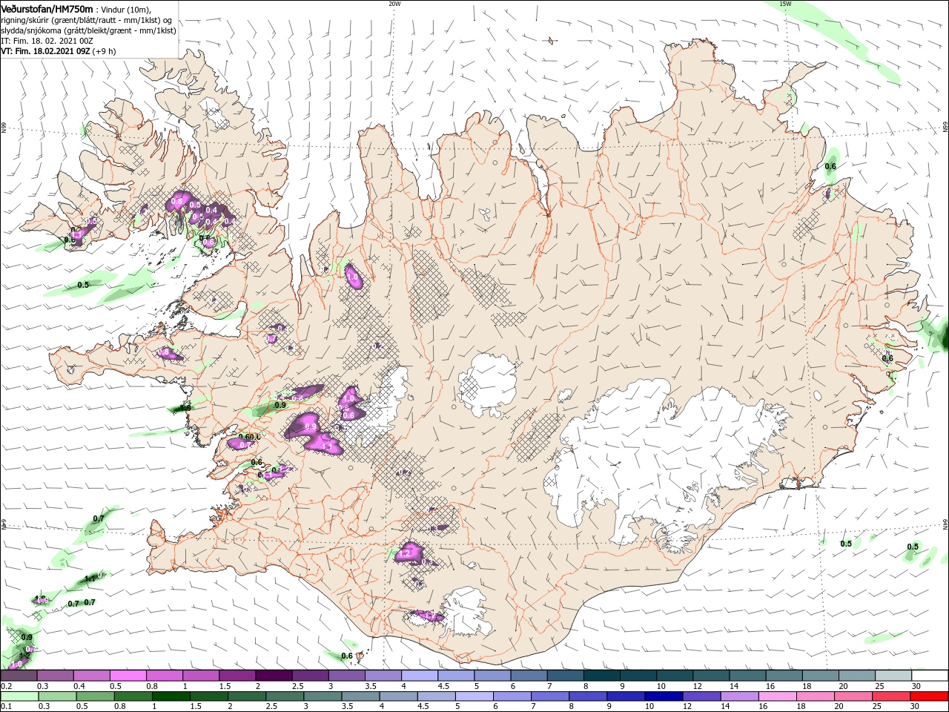Screen dimensions: 949x712
Task: Click the 15W longitude label
Action: tap(785, 4)
